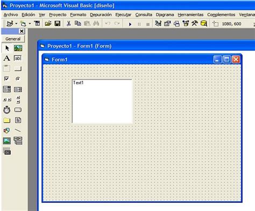Open the Edición menu
255x211 pixels.
[x=29, y=15]
